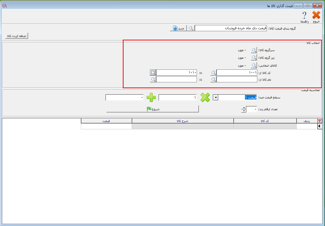325x226 pixels.
Task: Click the magnifier next to product code from field
Action: [213, 73]
